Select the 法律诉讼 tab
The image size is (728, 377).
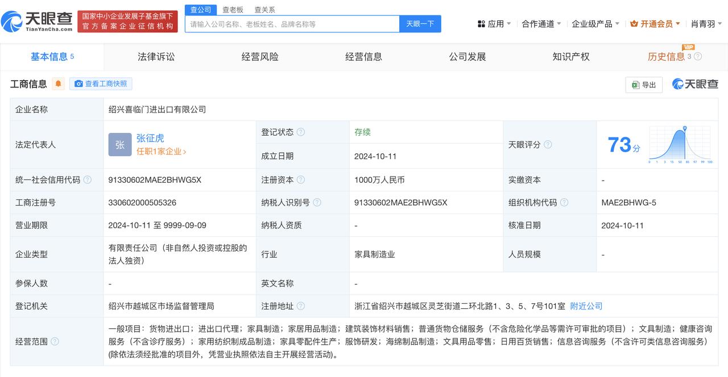[x=156, y=57]
